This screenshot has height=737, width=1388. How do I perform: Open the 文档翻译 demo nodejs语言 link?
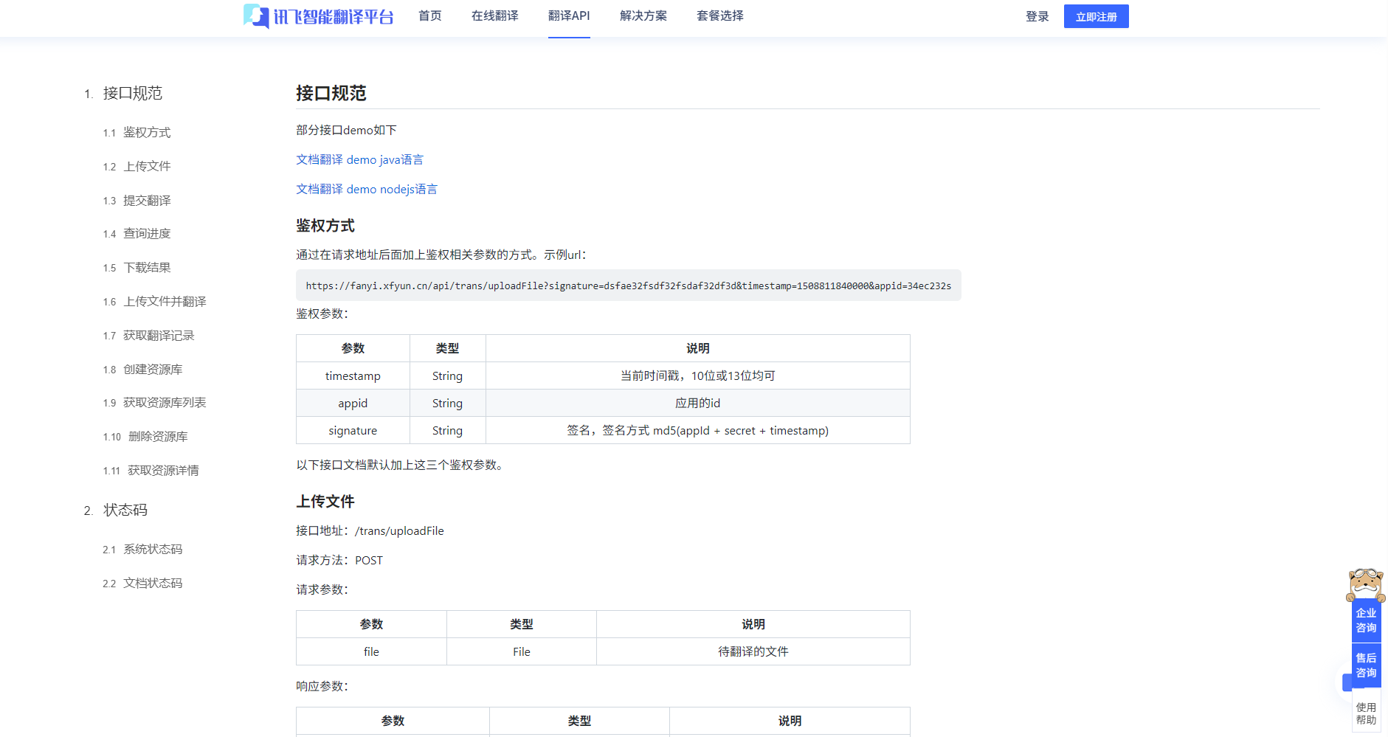click(x=366, y=189)
